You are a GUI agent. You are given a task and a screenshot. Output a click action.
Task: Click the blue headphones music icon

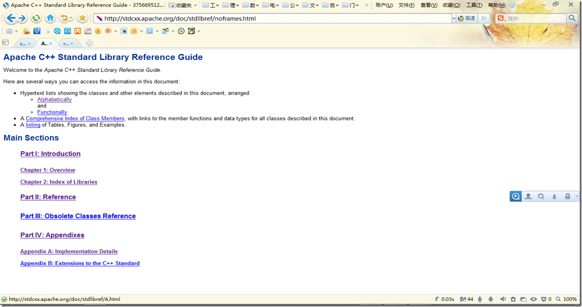[68, 31]
